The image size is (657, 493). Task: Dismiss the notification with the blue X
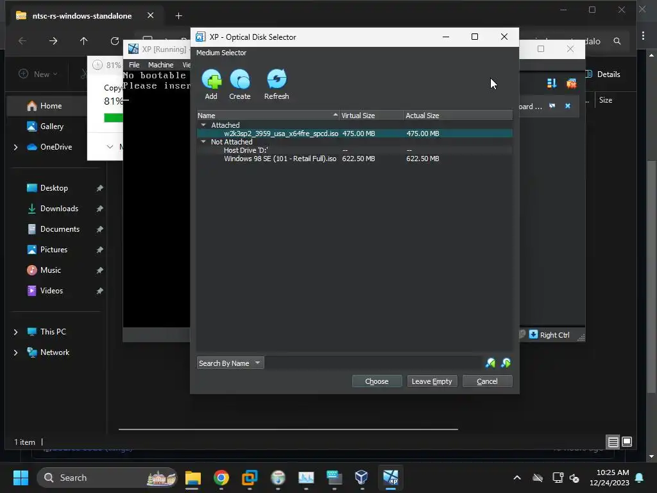click(x=568, y=106)
